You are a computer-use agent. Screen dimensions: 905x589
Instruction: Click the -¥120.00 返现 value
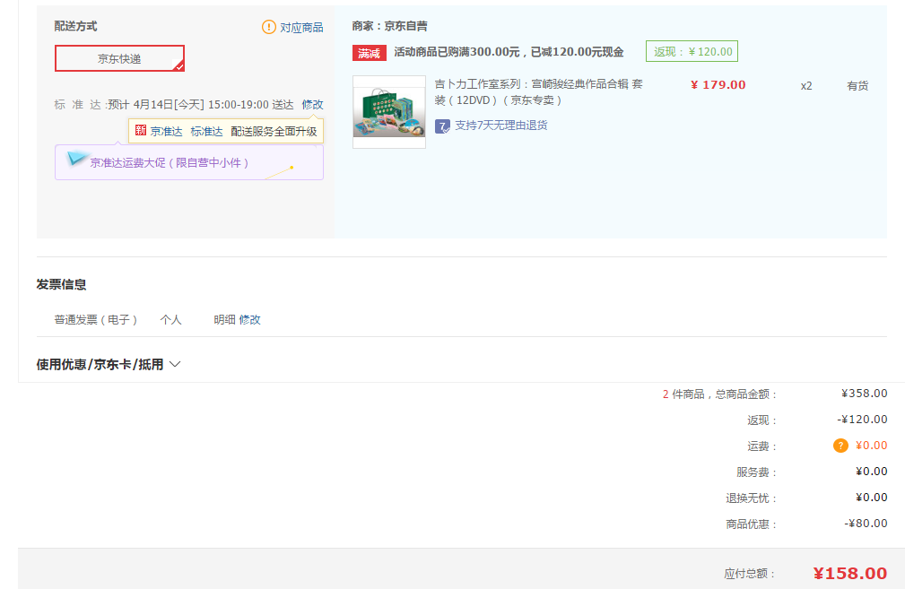[862, 420]
